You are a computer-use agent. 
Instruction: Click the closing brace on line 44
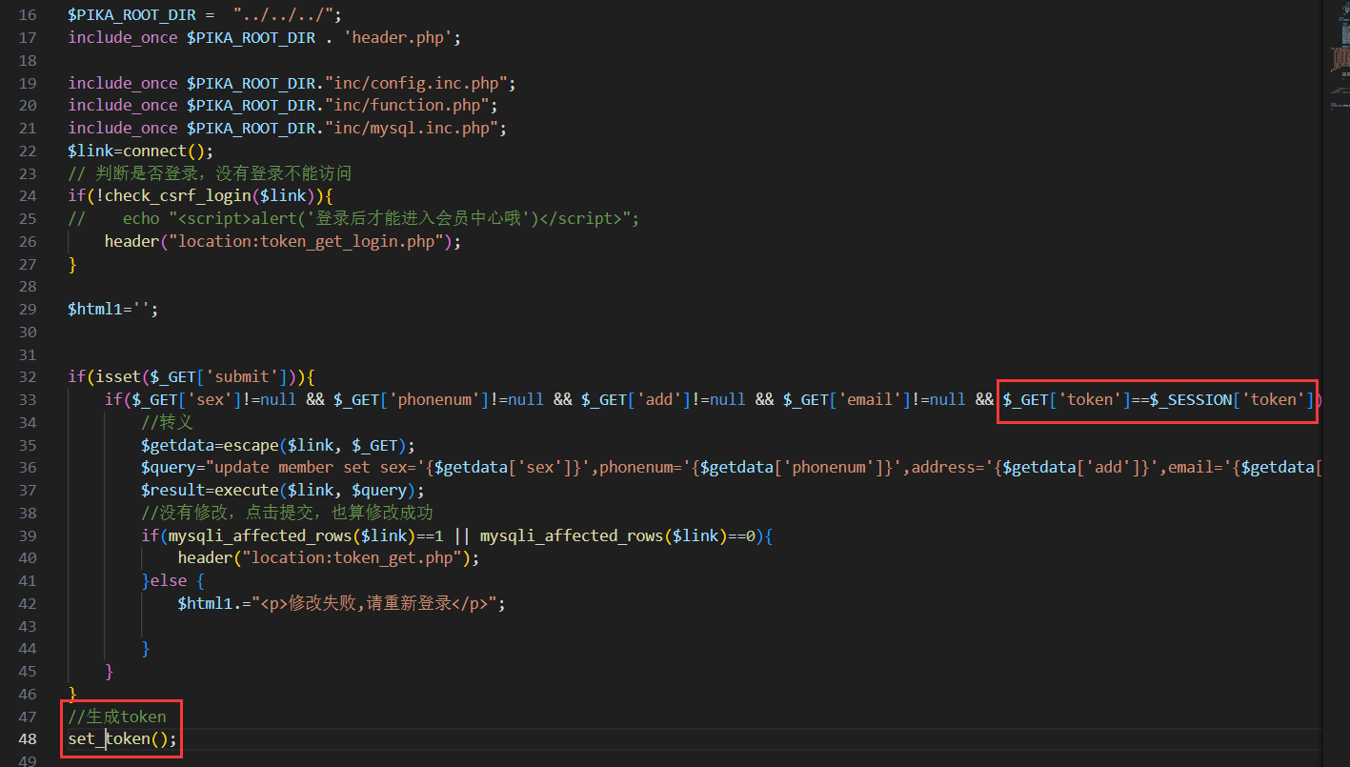tap(146, 649)
